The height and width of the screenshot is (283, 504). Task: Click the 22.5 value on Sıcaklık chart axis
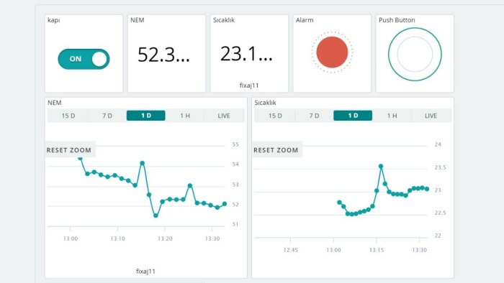click(x=440, y=213)
